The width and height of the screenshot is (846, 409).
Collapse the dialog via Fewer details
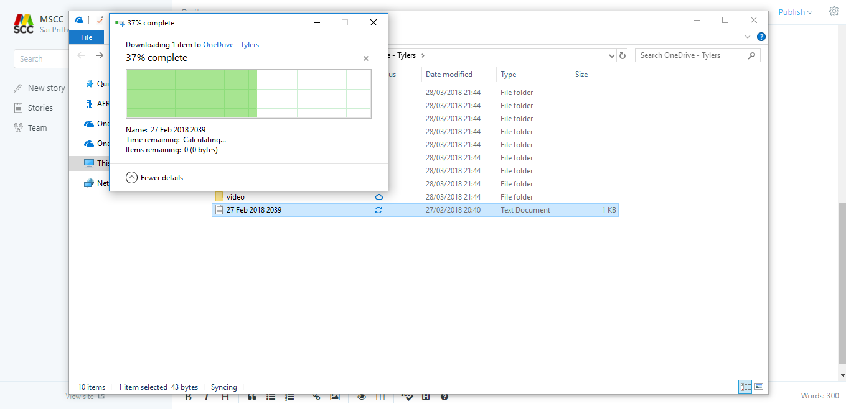(x=154, y=177)
